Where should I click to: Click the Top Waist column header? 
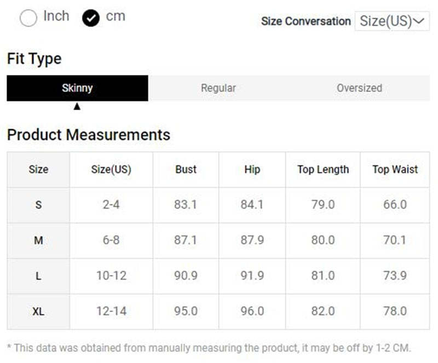click(x=395, y=170)
